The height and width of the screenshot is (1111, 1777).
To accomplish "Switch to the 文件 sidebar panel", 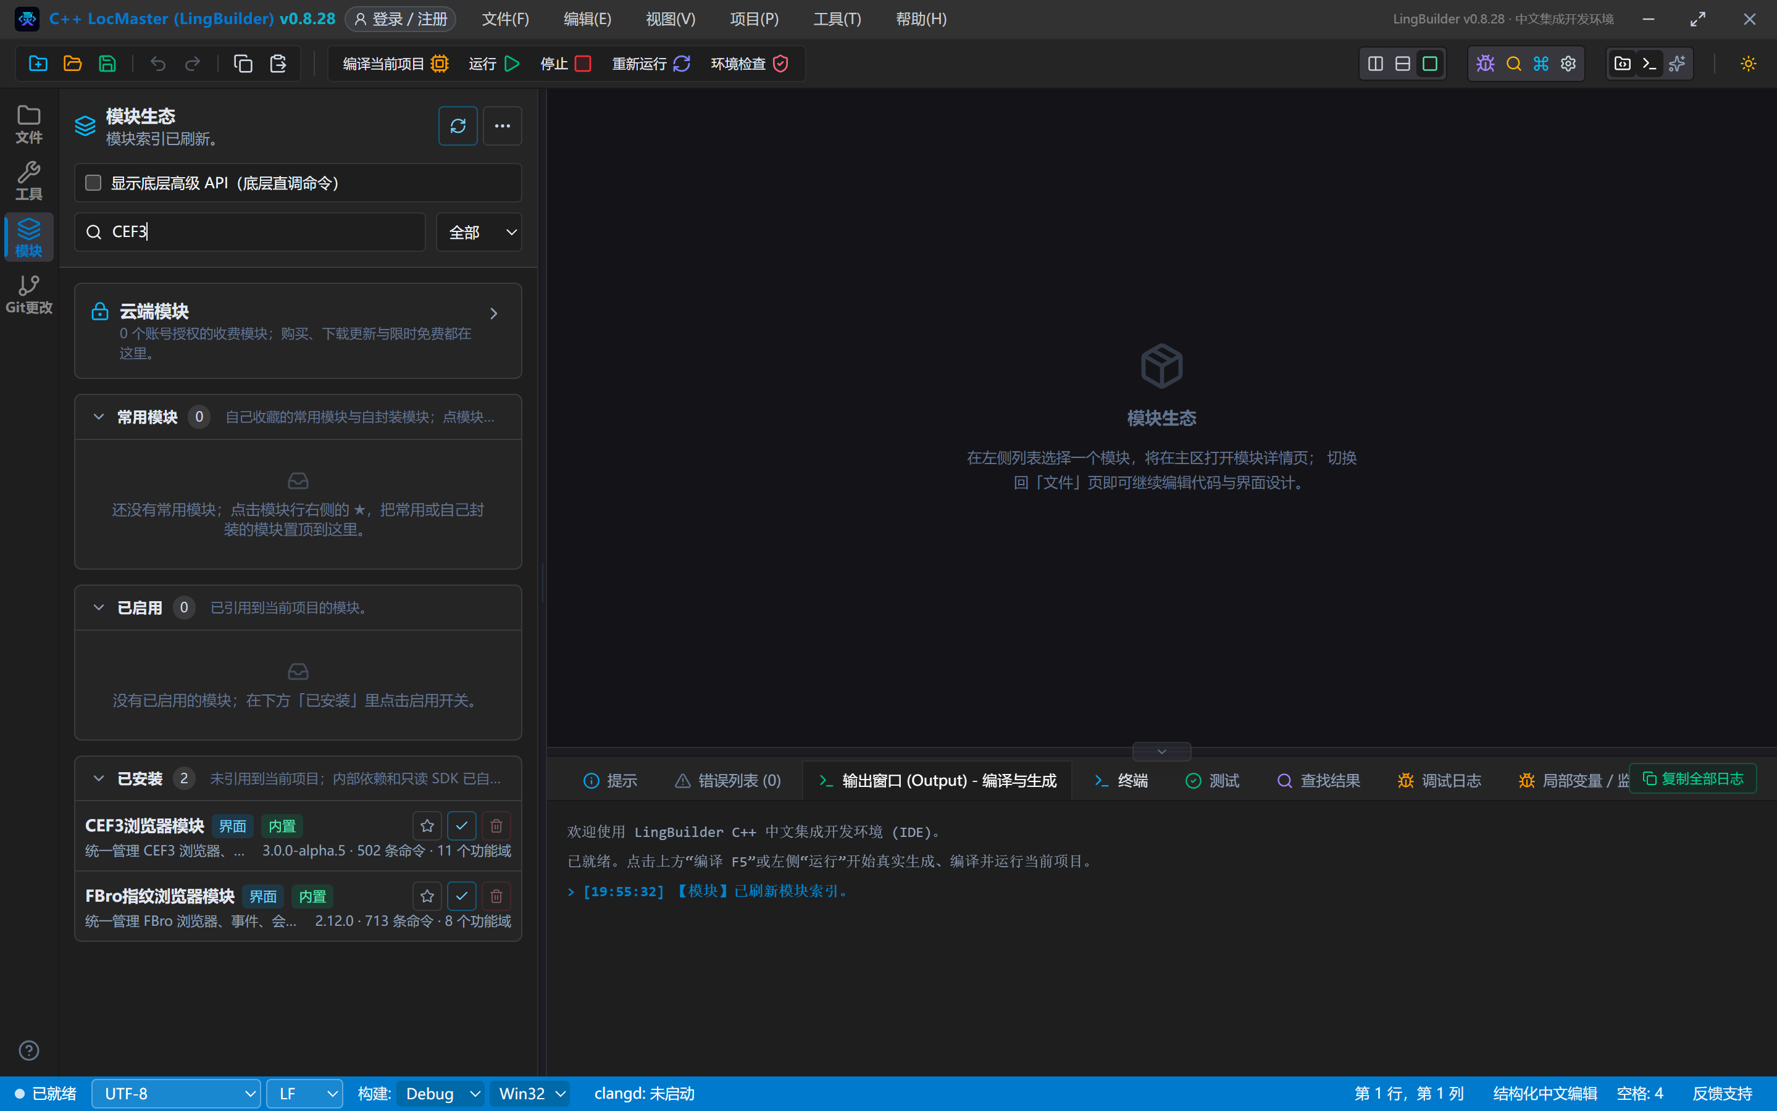I will [28, 124].
